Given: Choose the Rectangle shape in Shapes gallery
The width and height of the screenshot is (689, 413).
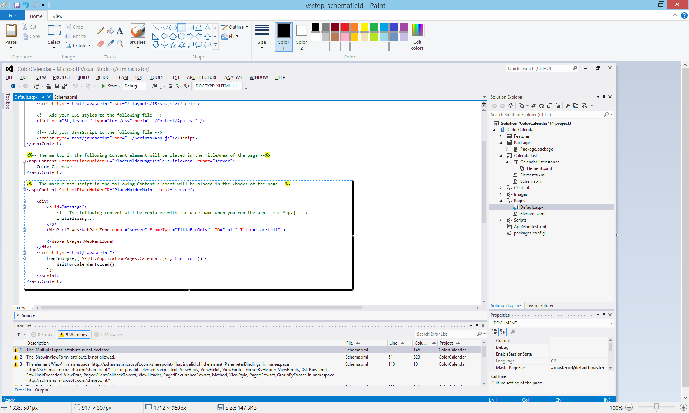Looking at the screenshot, I should point(182,28).
